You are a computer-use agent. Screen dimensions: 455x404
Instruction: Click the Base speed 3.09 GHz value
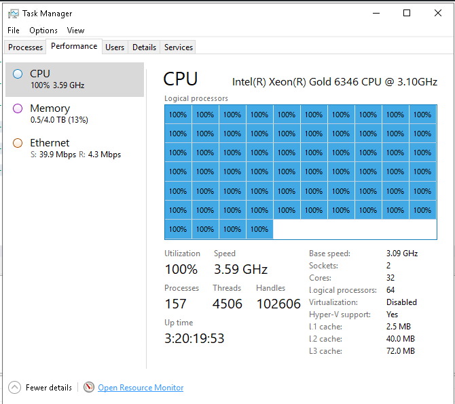pyautogui.click(x=402, y=254)
